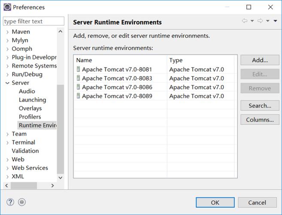Viewport: 282px width, 215px height.
Task: Click tree horizontal scroll left arrow
Action: [7, 185]
